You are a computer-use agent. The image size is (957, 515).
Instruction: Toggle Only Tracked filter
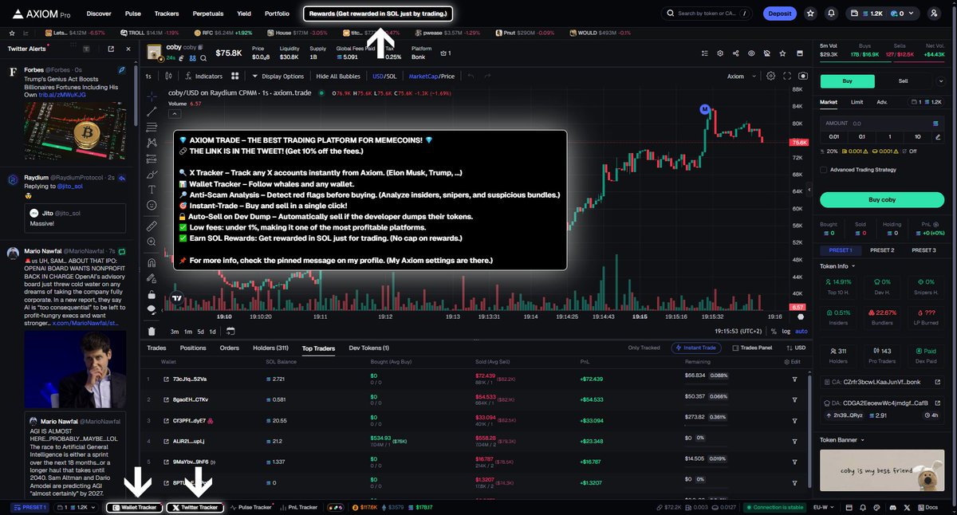tap(644, 348)
